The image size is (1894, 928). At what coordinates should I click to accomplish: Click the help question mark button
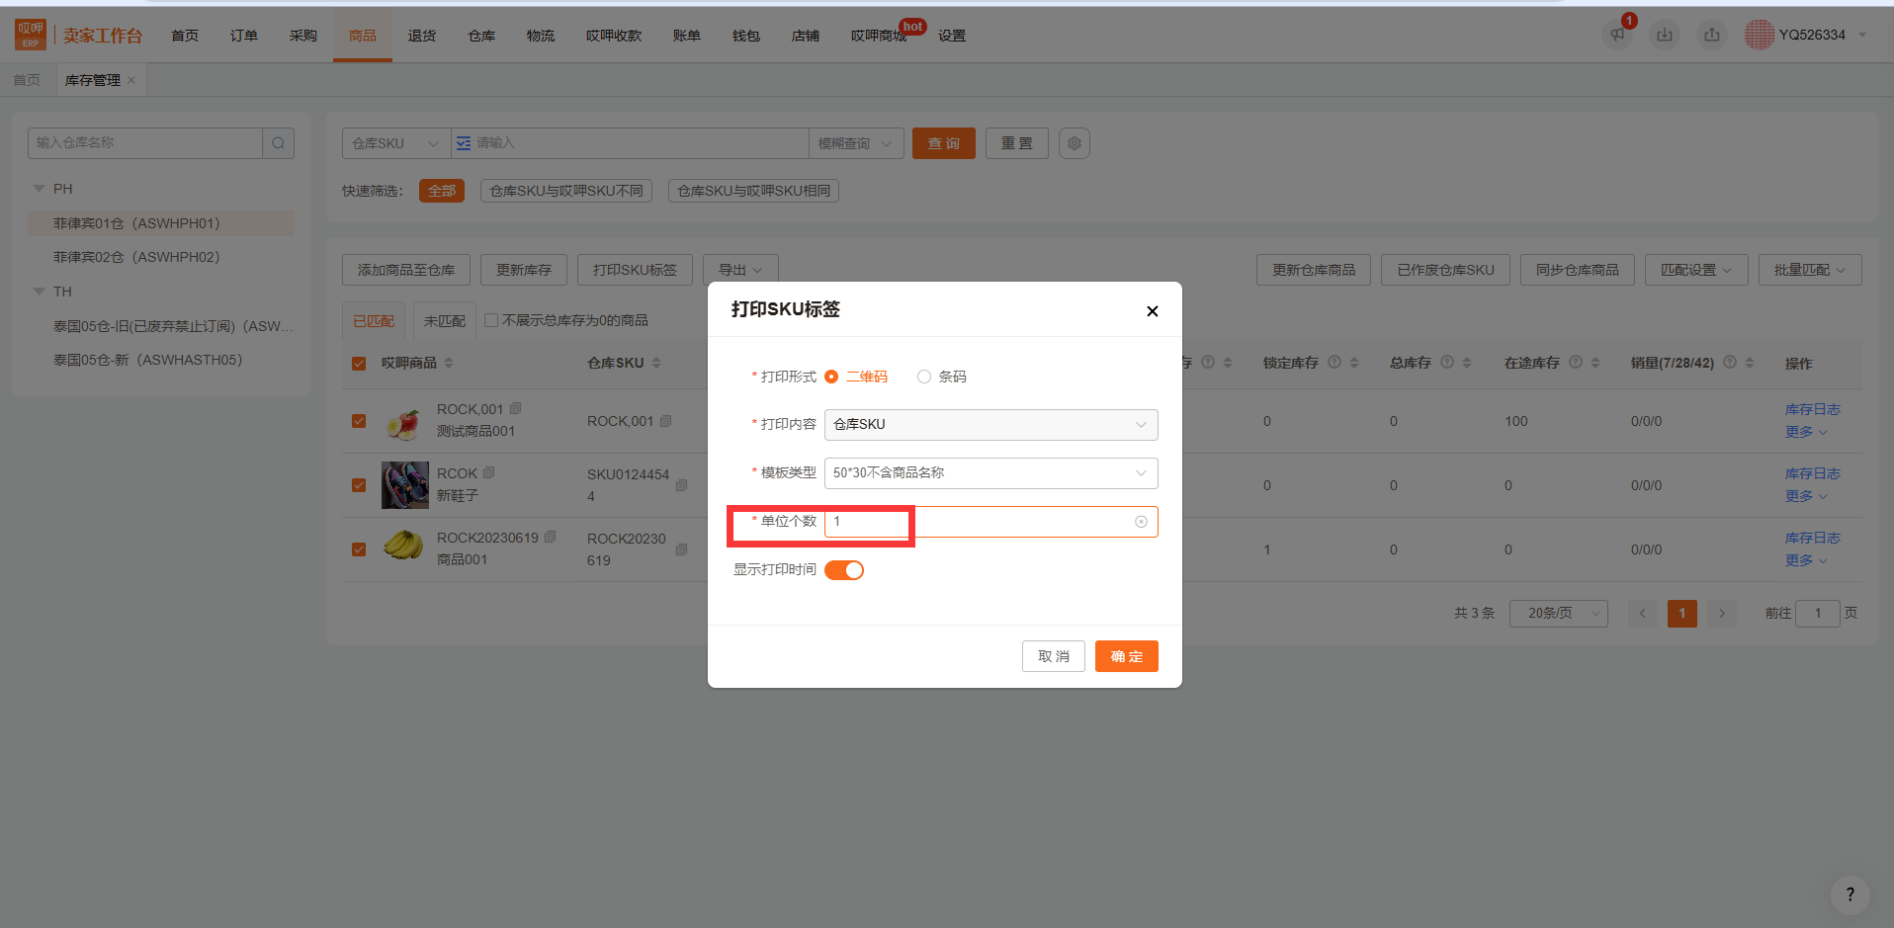pyautogui.click(x=1850, y=894)
